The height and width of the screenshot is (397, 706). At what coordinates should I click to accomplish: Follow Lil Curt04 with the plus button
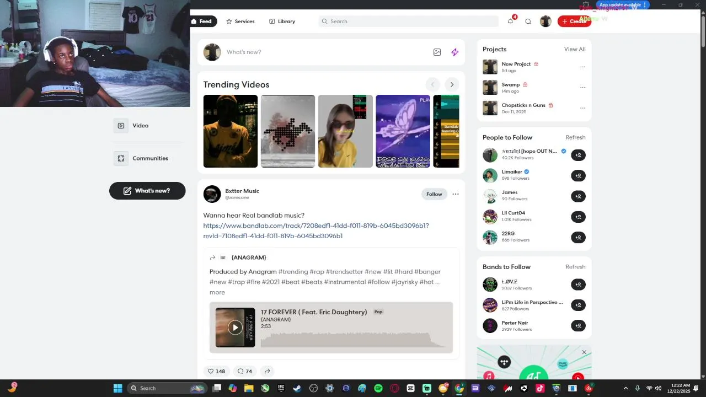pyautogui.click(x=578, y=217)
